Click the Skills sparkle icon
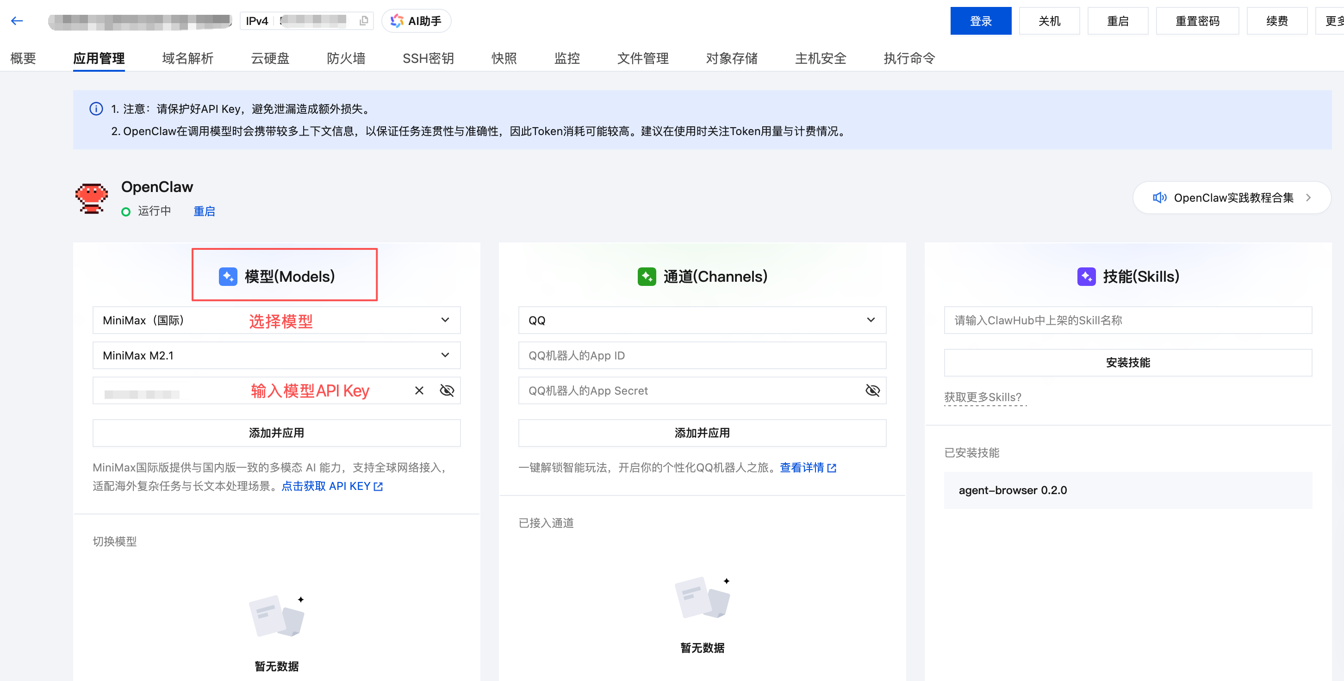The width and height of the screenshot is (1344, 681). point(1086,277)
